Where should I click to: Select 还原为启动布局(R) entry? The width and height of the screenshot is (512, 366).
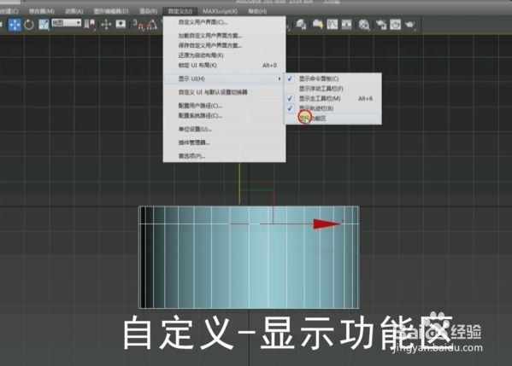[x=224, y=55]
